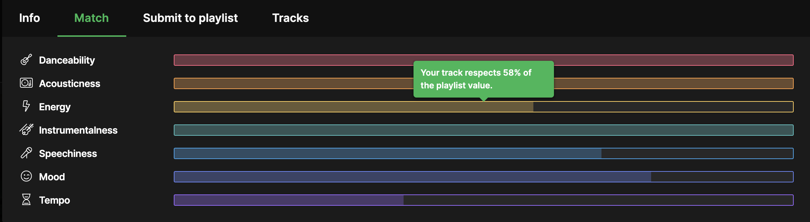Click the Energy lightning bolt icon
810x222 pixels.
point(26,106)
